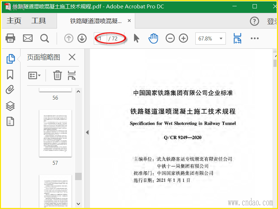278x209 pixels.
Task: Click the 页面缩略图 panel title
Action: pyautogui.click(x=44, y=57)
